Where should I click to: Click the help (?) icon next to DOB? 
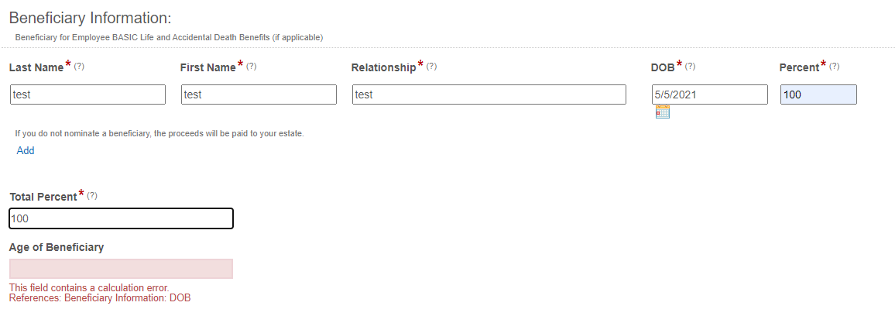[690, 66]
